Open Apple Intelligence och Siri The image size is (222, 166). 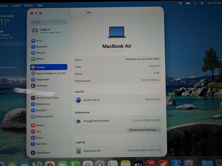point(49,73)
